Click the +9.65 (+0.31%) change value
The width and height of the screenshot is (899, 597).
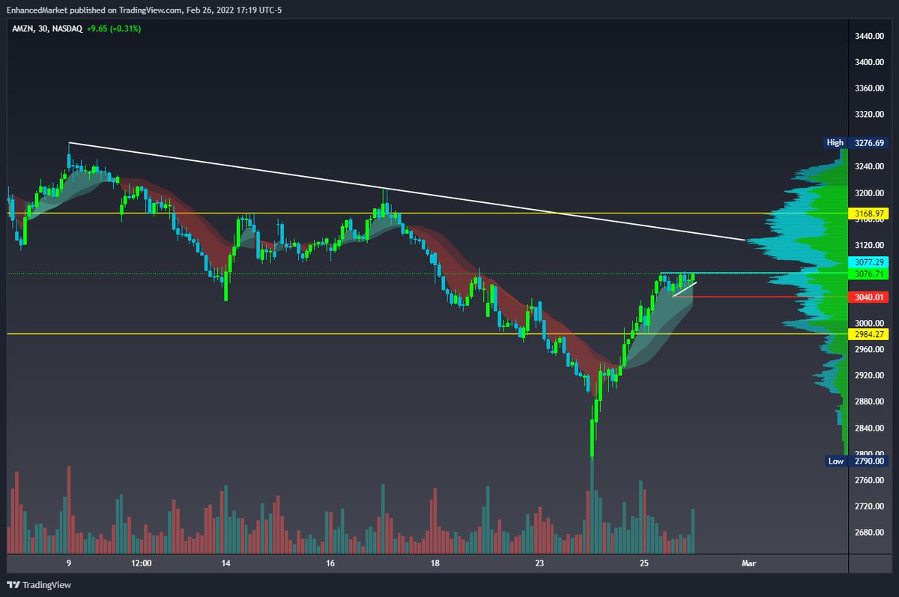(115, 28)
